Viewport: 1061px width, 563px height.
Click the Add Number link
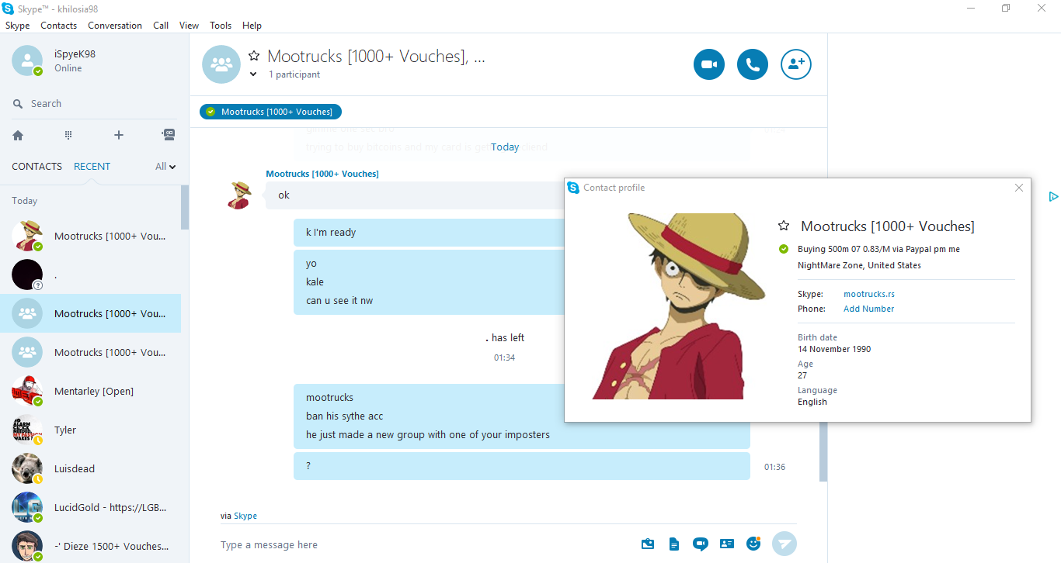(868, 309)
